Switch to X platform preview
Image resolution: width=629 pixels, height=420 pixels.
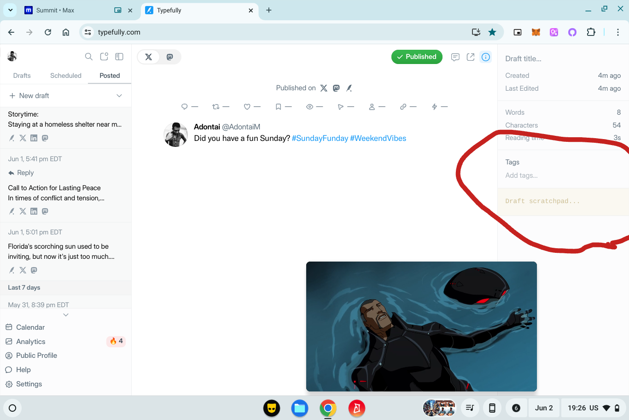[x=148, y=57]
